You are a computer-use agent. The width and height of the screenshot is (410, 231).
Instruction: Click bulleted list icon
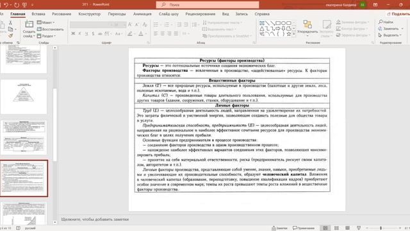[x=156, y=24]
